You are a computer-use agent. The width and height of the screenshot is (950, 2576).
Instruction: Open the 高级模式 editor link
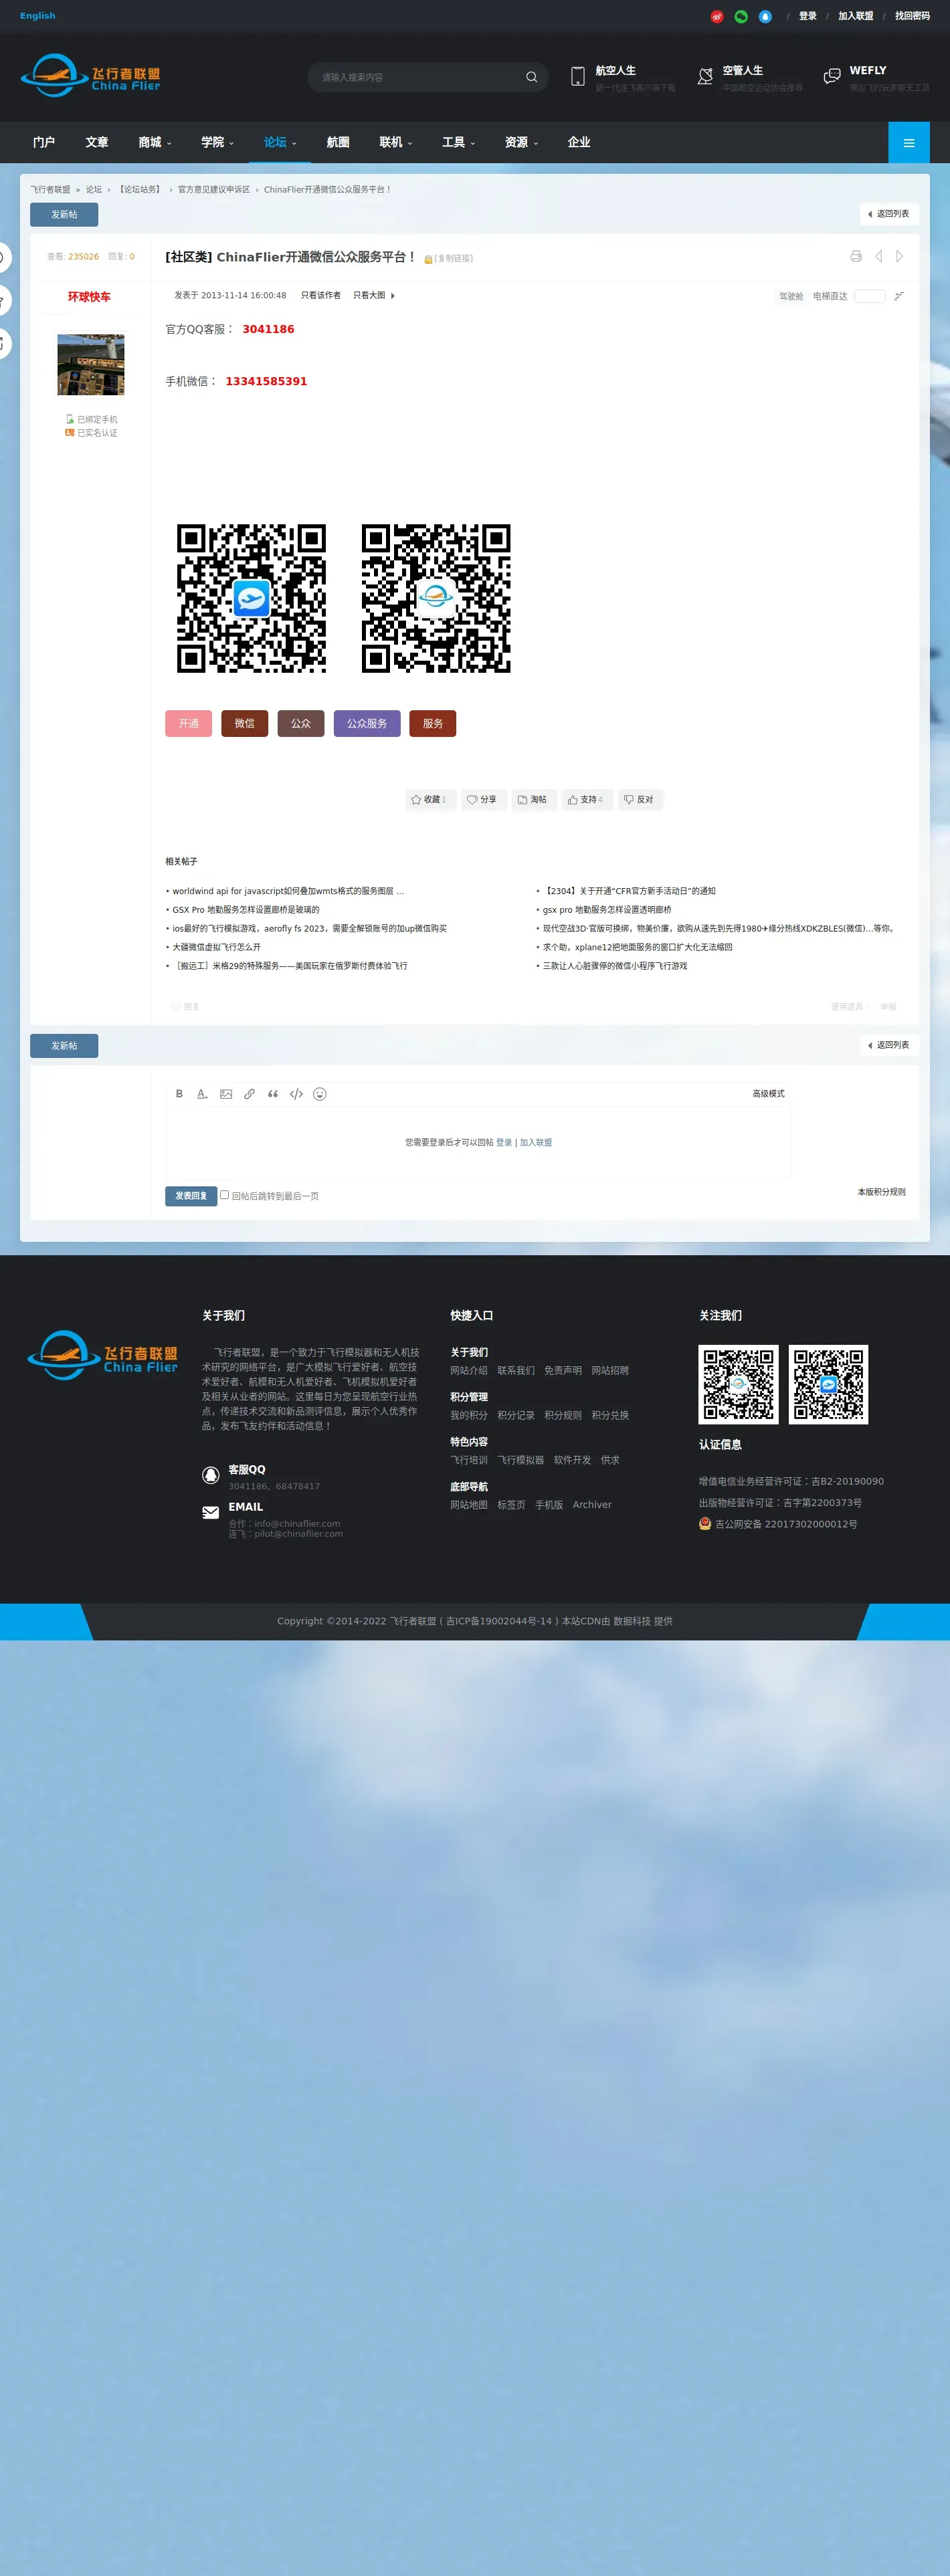point(769,1094)
